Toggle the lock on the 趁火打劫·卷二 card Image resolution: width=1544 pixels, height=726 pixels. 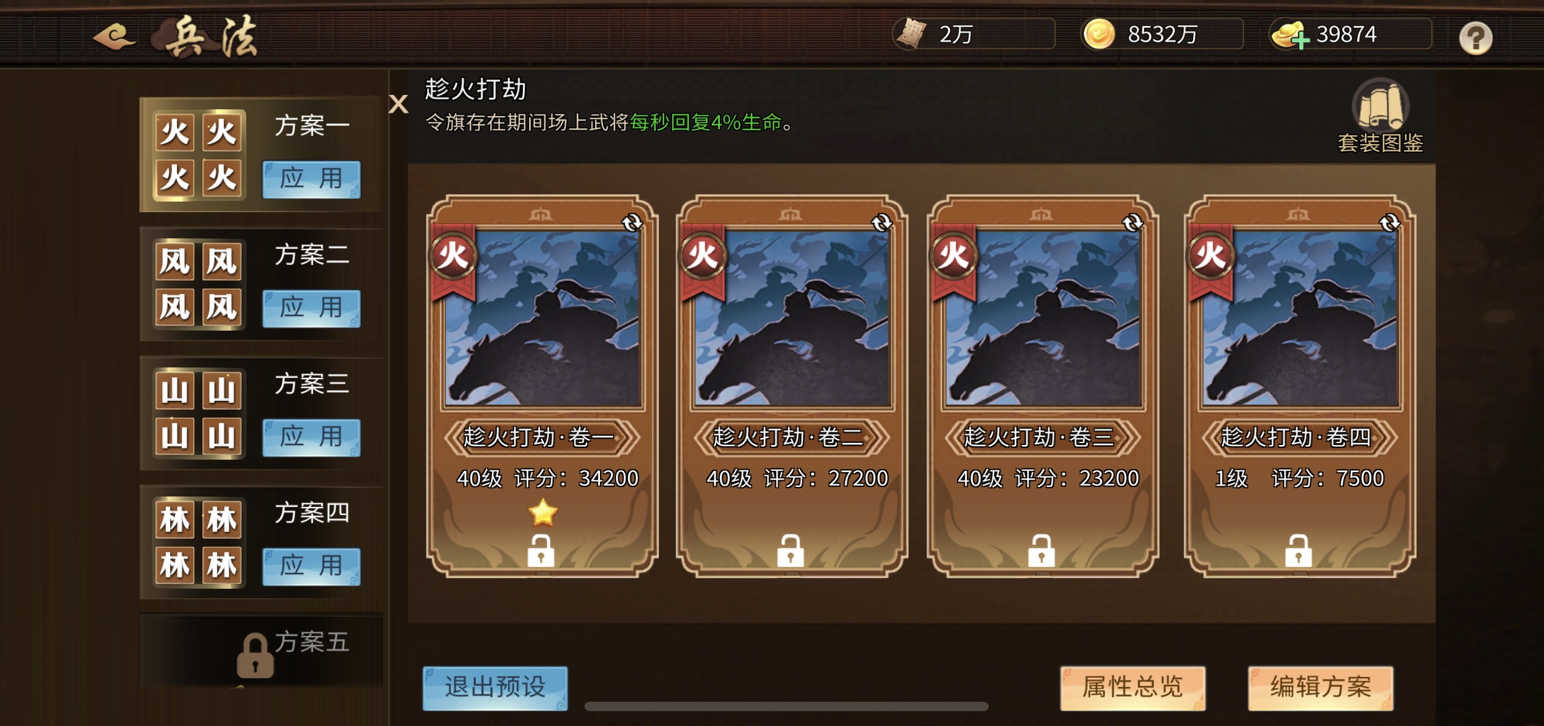pyautogui.click(x=791, y=550)
